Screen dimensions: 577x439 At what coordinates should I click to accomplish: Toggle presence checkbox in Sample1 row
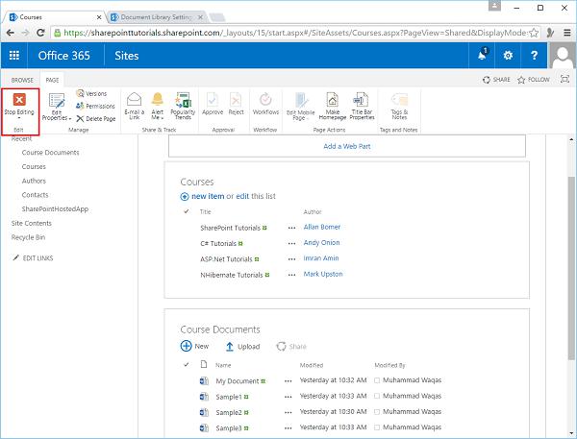pos(377,396)
